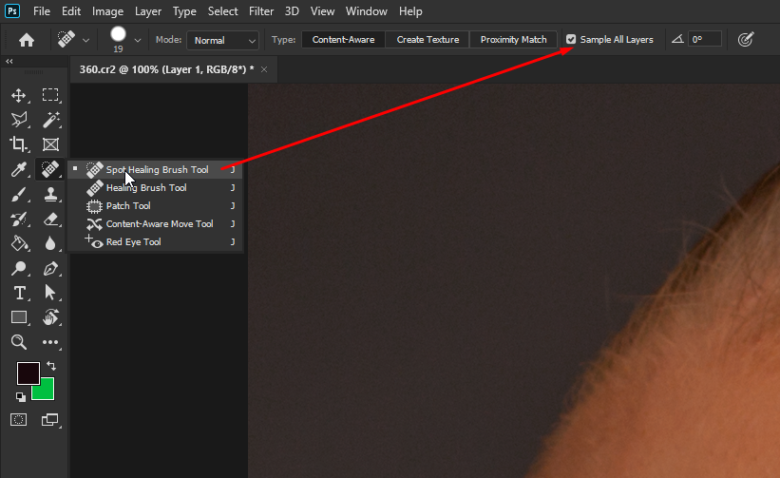Open the Mode Normal dropdown
The height and width of the screenshot is (478, 780).
222,40
